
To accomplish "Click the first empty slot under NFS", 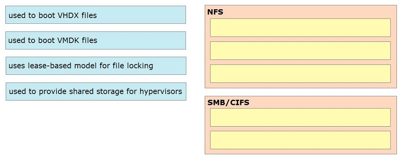I will tap(300, 28).
